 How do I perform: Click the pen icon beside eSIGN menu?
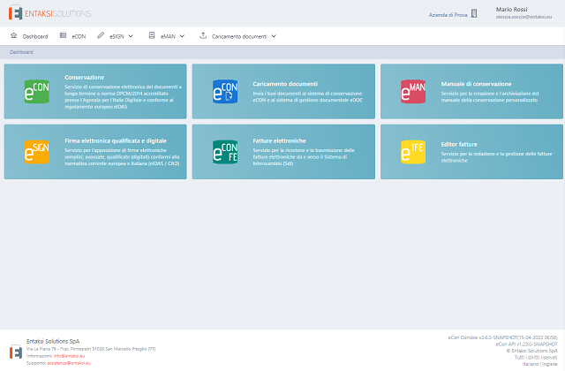[x=101, y=35]
